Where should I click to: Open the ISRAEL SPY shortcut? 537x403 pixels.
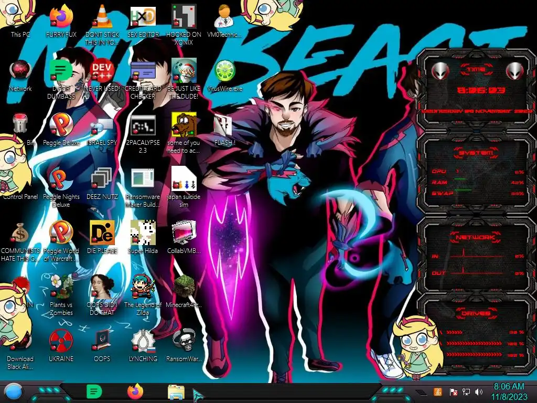(102, 125)
